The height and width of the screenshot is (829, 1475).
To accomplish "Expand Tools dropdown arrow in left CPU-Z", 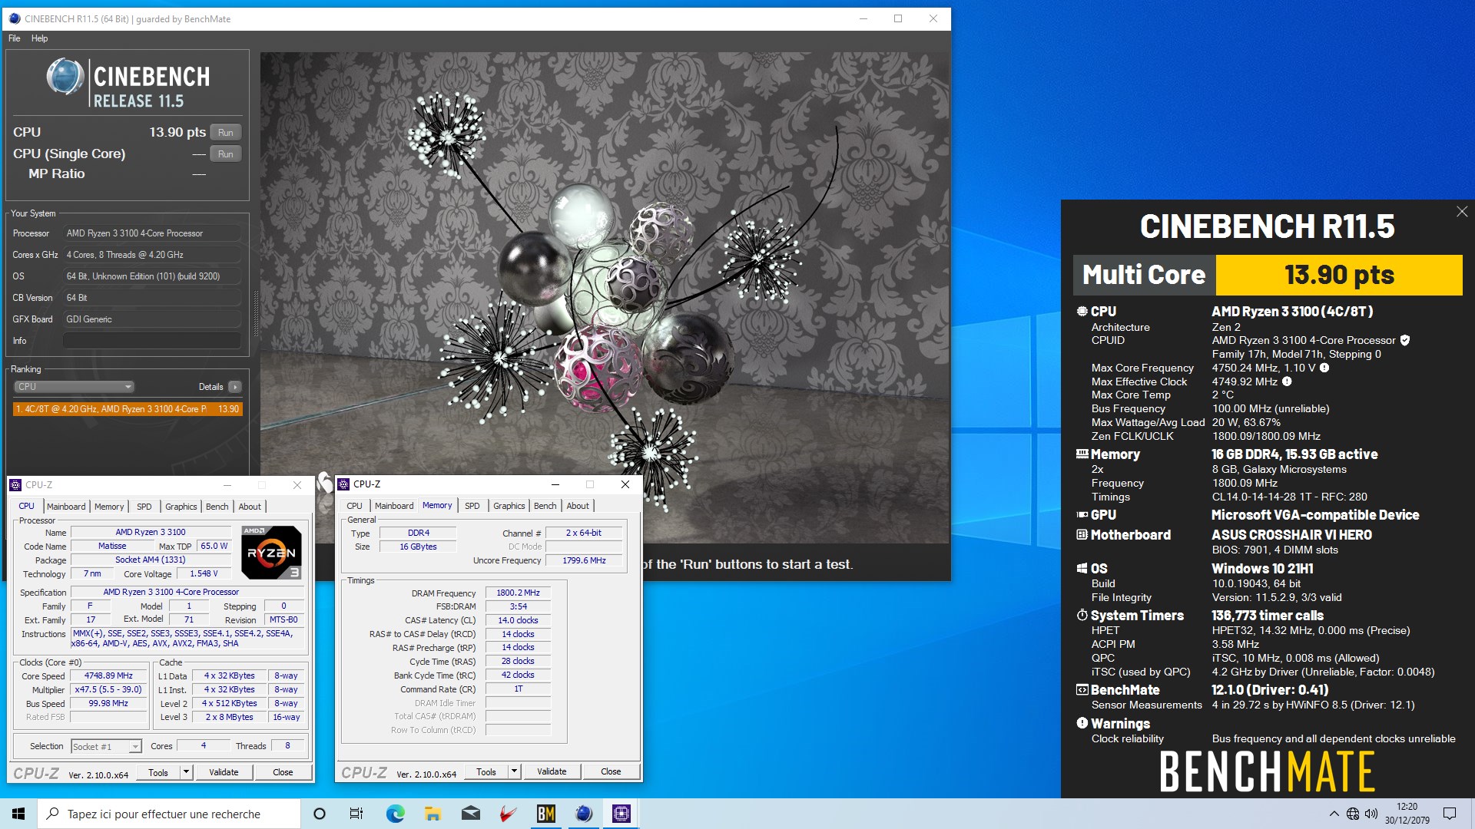I will (x=186, y=772).
